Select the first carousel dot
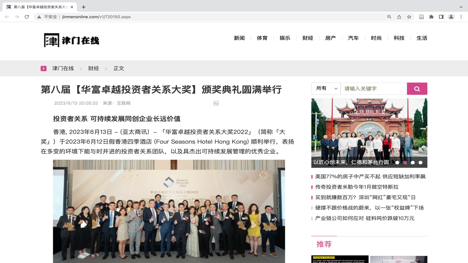The width and height of the screenshot is (468, 263). pos(397,163)
